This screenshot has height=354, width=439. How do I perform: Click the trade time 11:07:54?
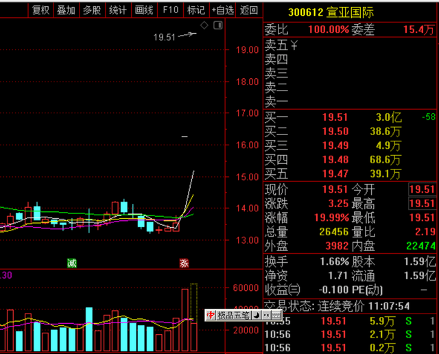[x=389, y=307]
